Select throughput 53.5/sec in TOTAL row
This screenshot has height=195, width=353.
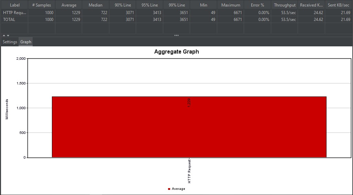pos(285,20)
